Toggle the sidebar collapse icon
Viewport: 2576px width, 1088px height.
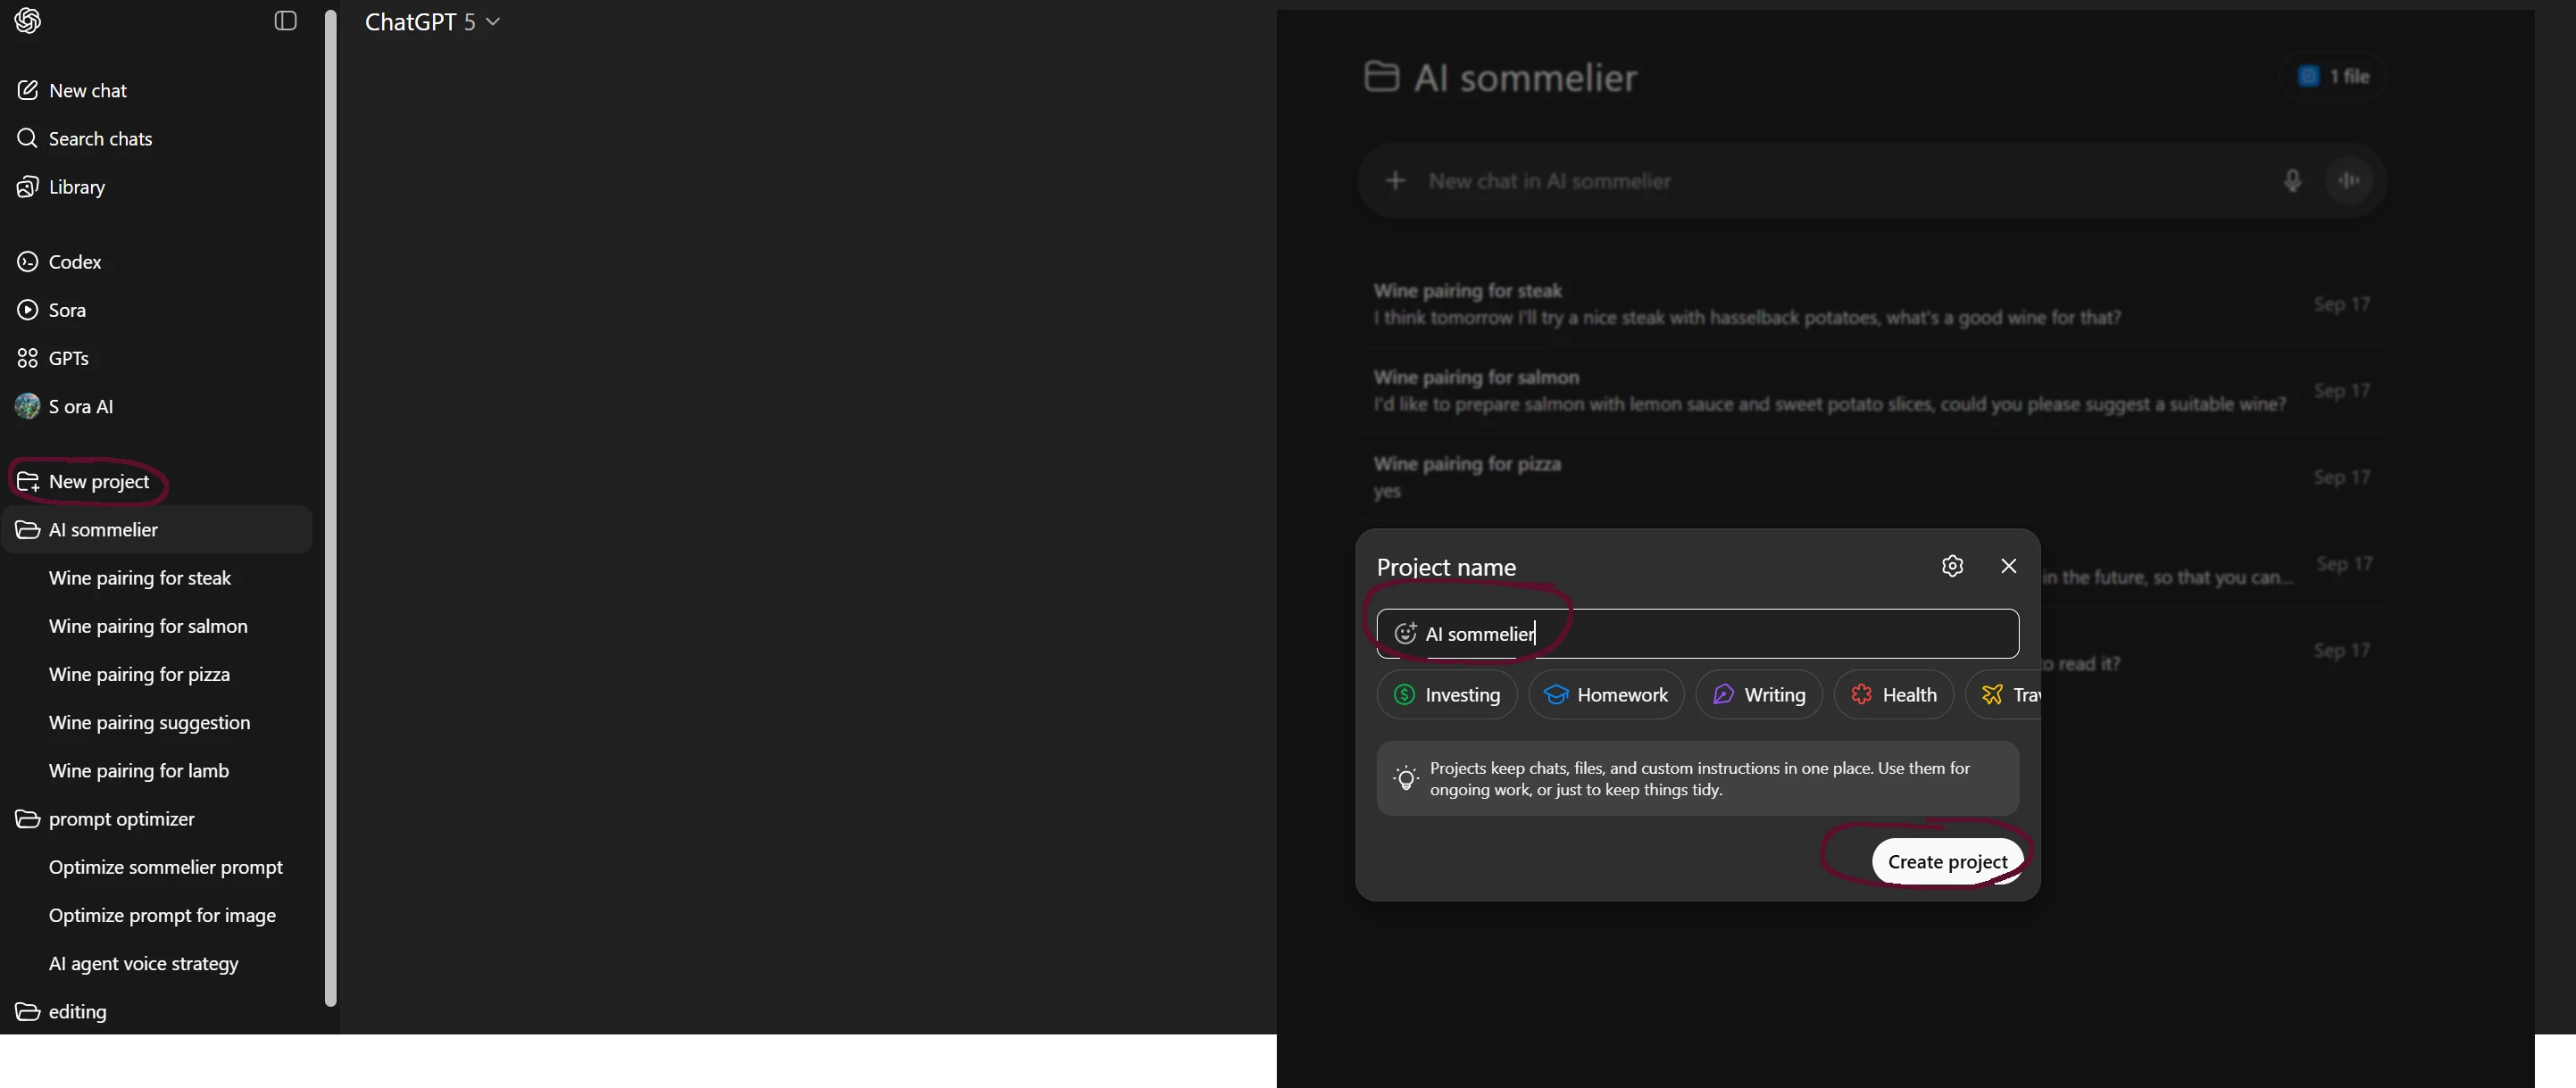click(285, 21)
